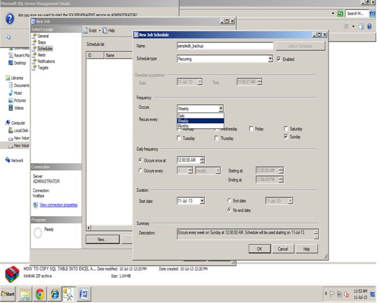Click the Help icon in New Job toolbar
Viewport: 378px width, 303px height.
pyautogui.click(x=105, y=31)
